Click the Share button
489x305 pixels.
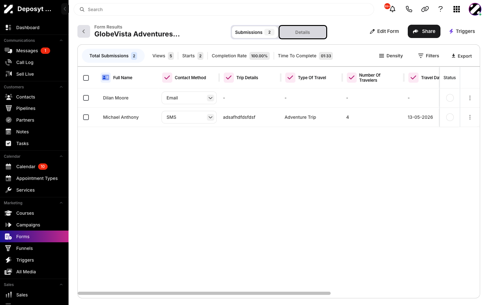(x=424, y=31)
